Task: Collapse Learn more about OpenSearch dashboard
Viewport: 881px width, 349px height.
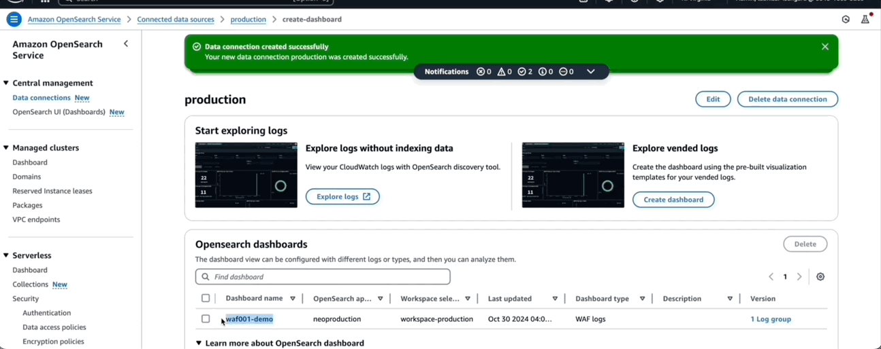Action: [x=199, y=343]
